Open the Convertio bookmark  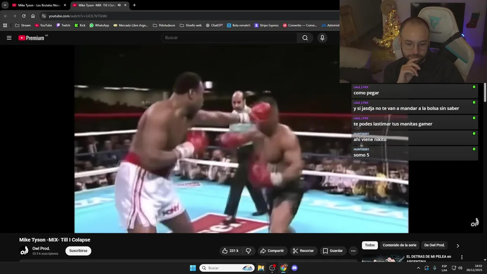(300, 25)
